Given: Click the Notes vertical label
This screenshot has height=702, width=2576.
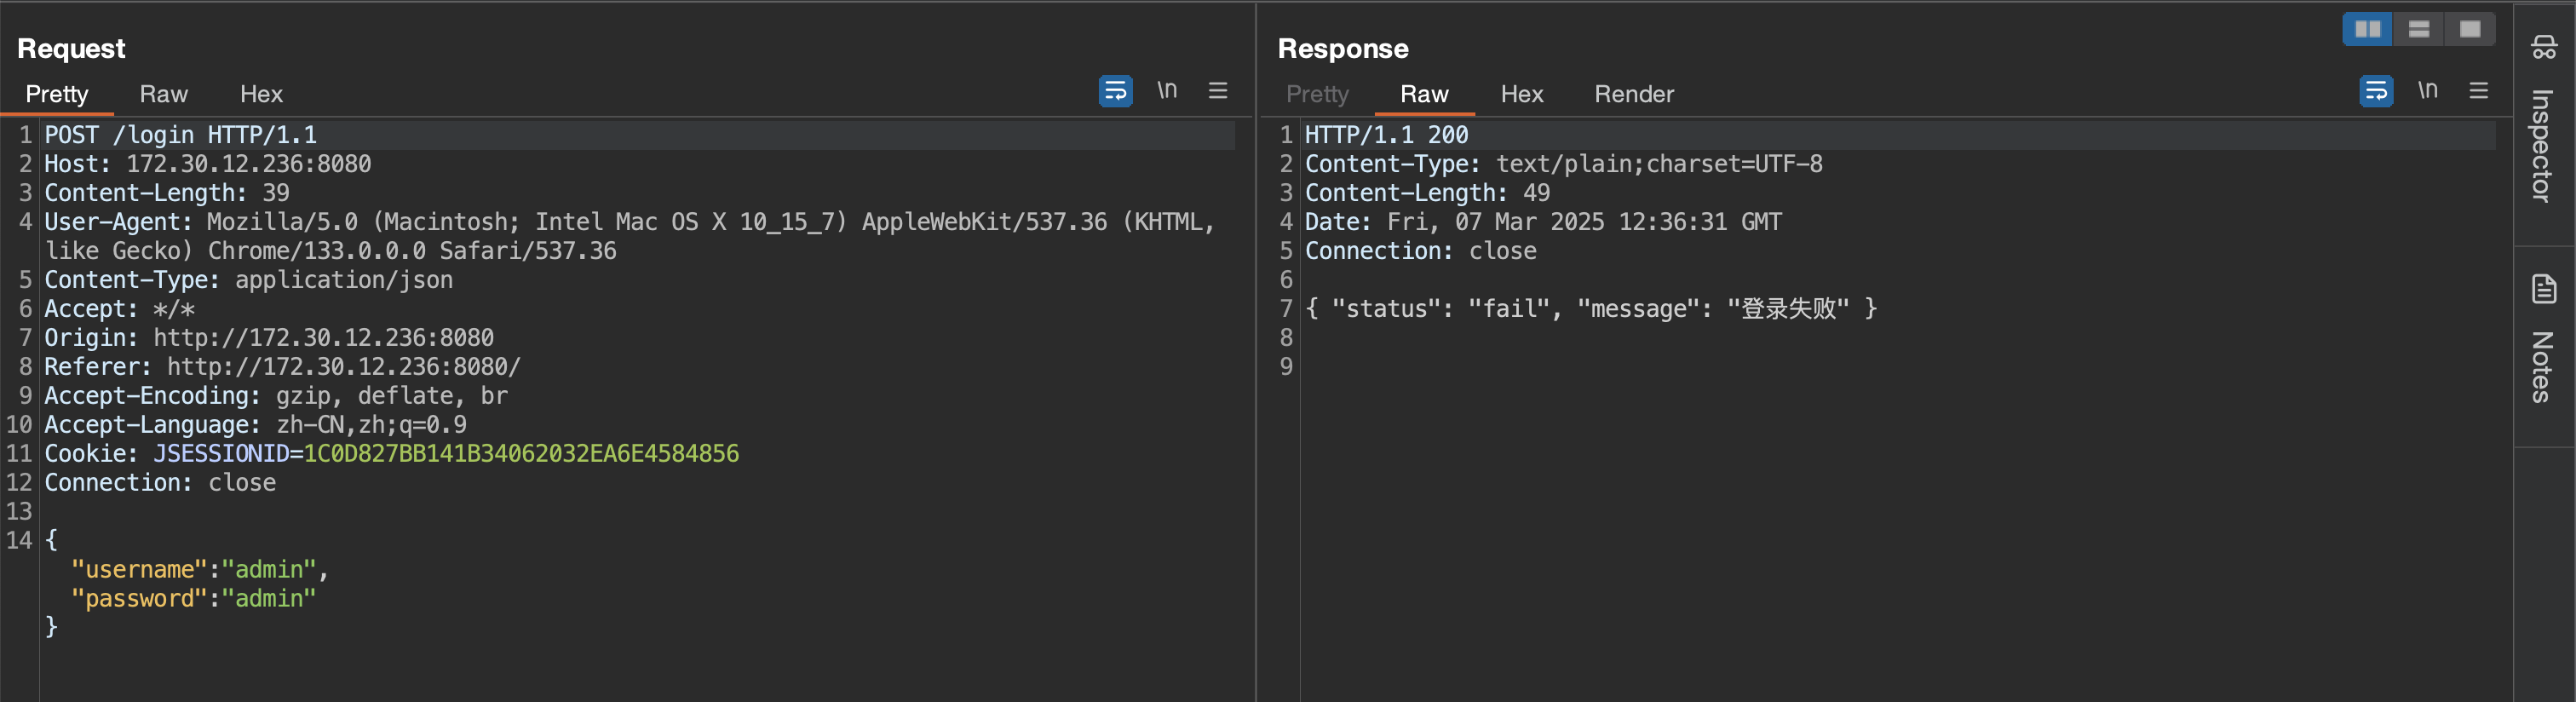Looking at the screenshot, I should 2543,367.
